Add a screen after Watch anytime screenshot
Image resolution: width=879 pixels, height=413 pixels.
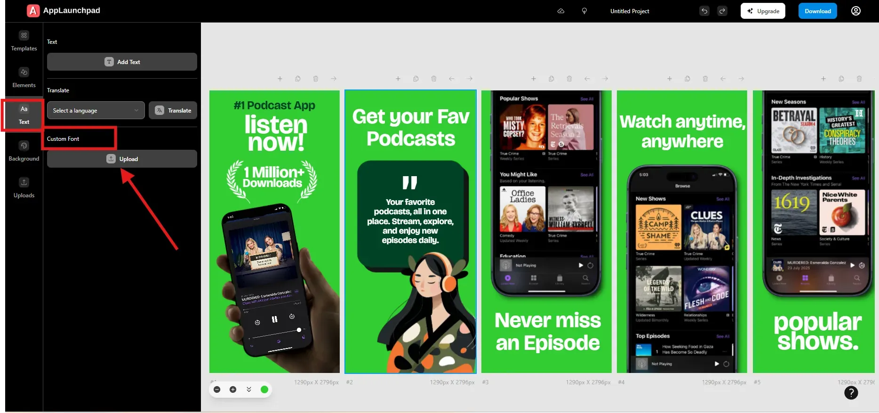tap(670, 79)
